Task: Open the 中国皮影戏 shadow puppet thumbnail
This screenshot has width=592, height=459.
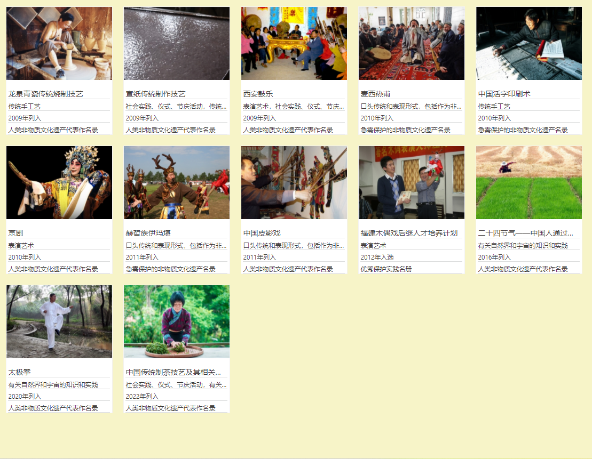Action: (x=294, y=182)
